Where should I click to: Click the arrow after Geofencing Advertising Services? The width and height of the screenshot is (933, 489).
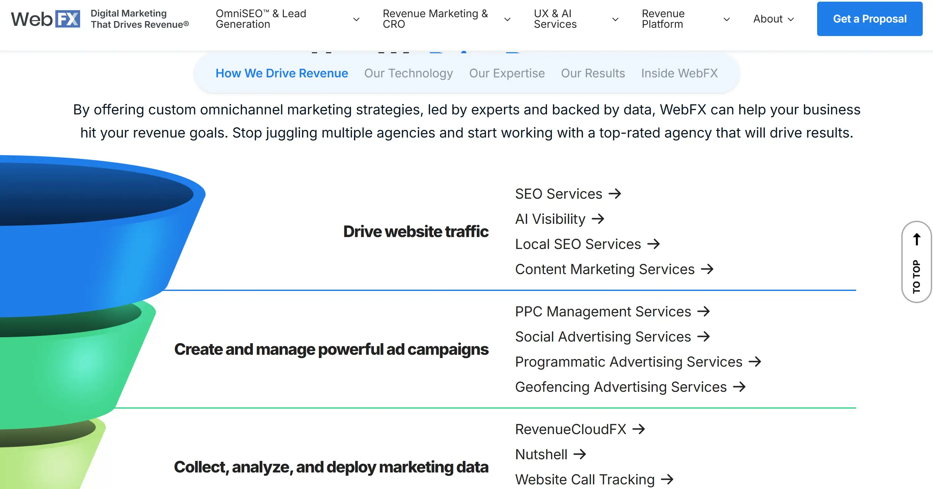tap(739, 387)
